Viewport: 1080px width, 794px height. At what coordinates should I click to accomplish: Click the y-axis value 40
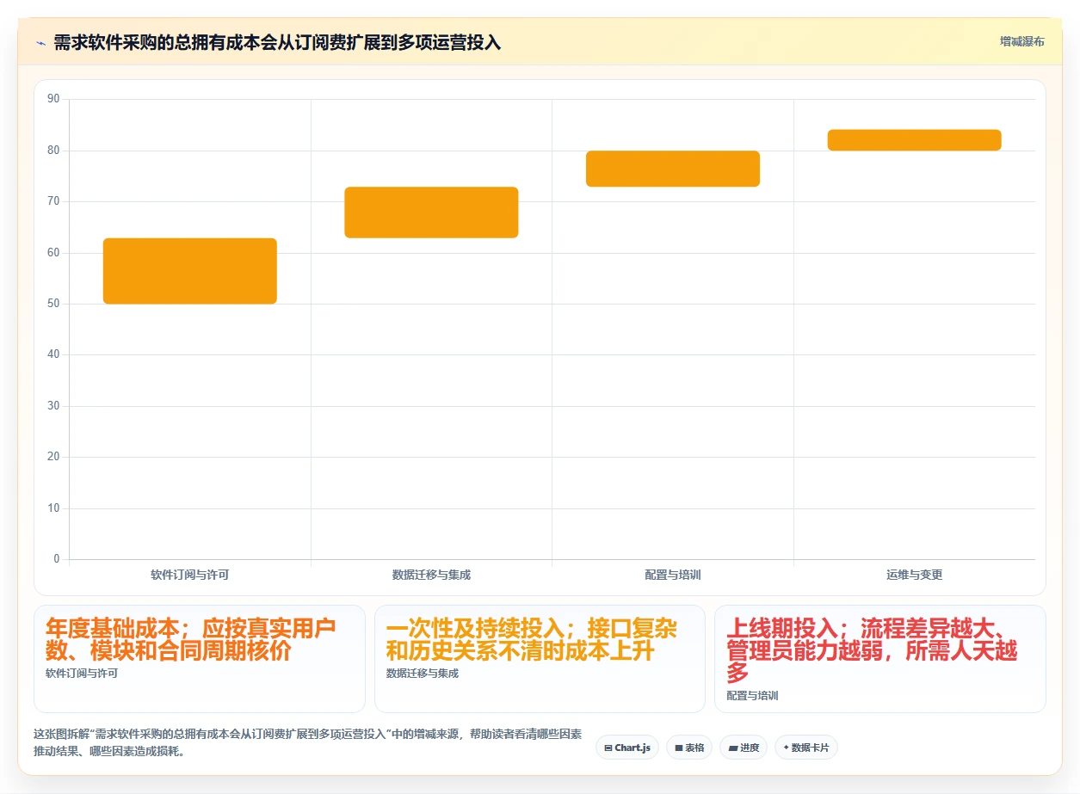click(x=53, y=354)
